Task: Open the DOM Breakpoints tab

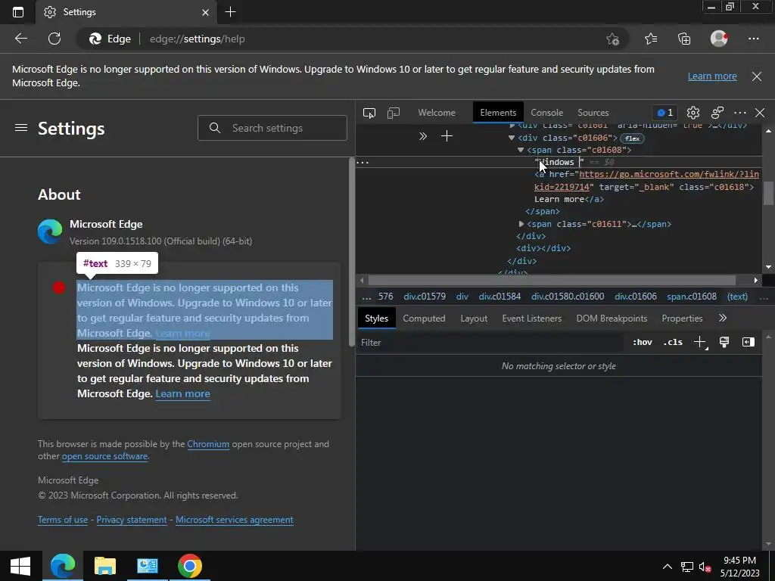Action: (612, 318)
